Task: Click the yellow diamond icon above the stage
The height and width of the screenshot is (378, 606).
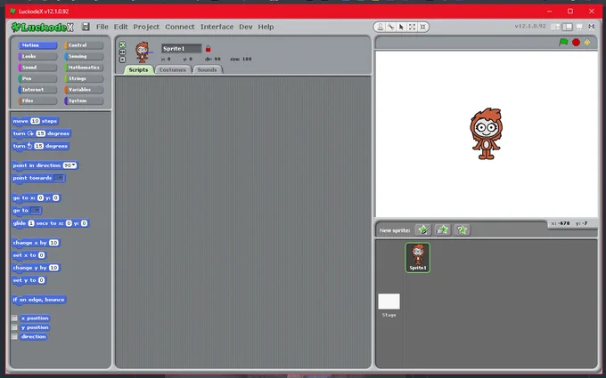Action: coord(587,43)
